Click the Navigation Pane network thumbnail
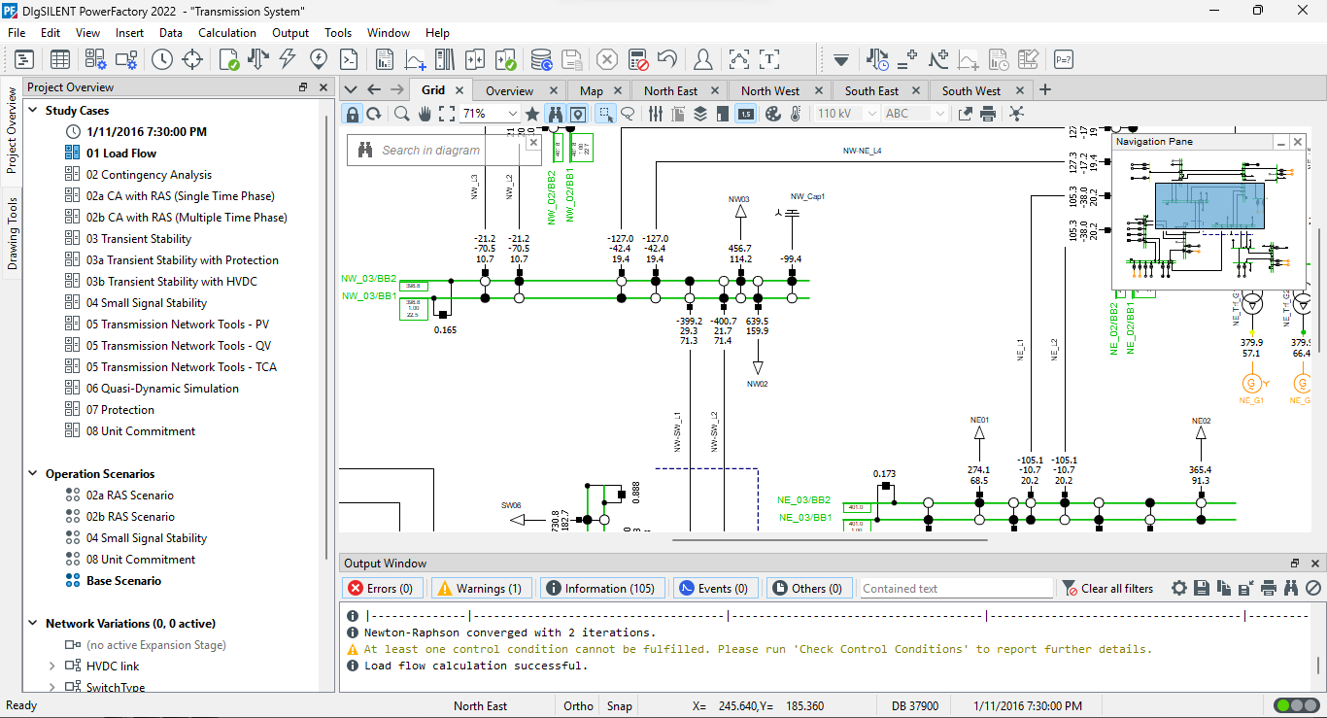1327x718 pixels. point(1208,220)
